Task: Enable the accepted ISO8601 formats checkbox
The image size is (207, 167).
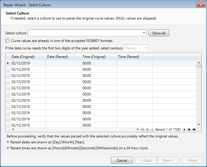Action: coord(7,41)
